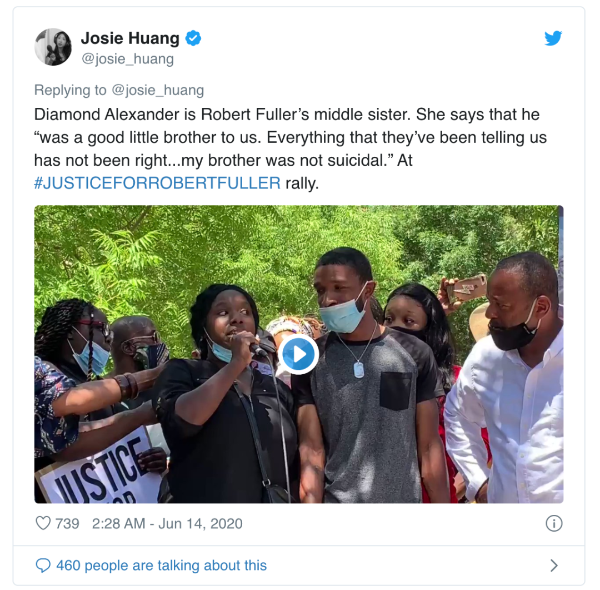Click the JUSTICE sign in the video
The width and height of the screenshot is (600, 590).
[x=94, y=470]
